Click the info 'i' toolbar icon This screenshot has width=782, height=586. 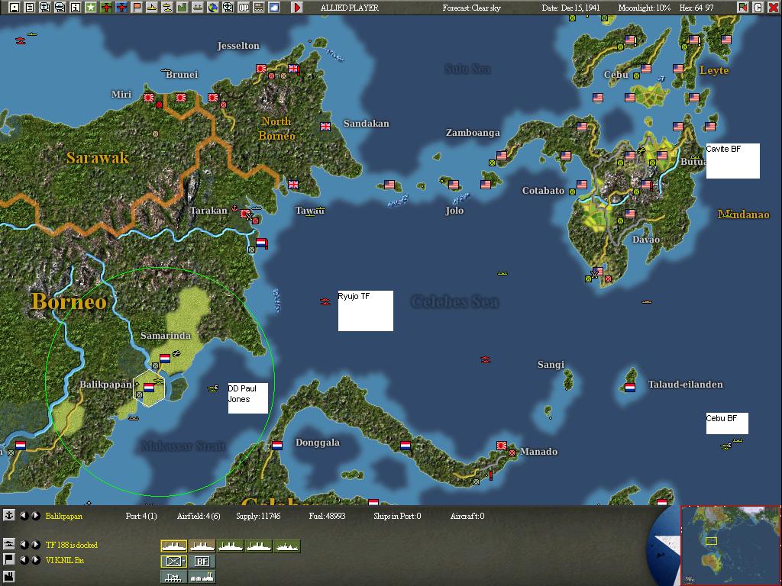pyautogui.click(x=76, y=8)
